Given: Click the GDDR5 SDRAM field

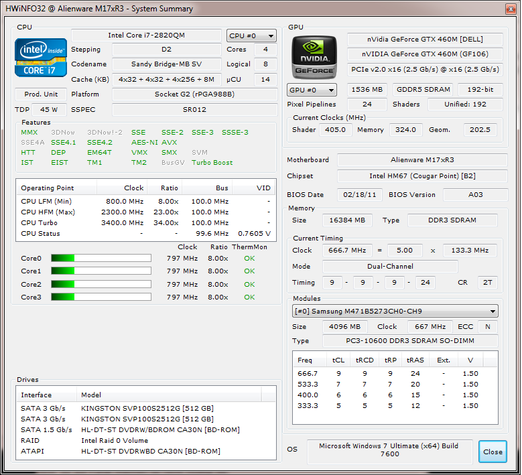Looking at the screenshot, I should tap(423, 90).
